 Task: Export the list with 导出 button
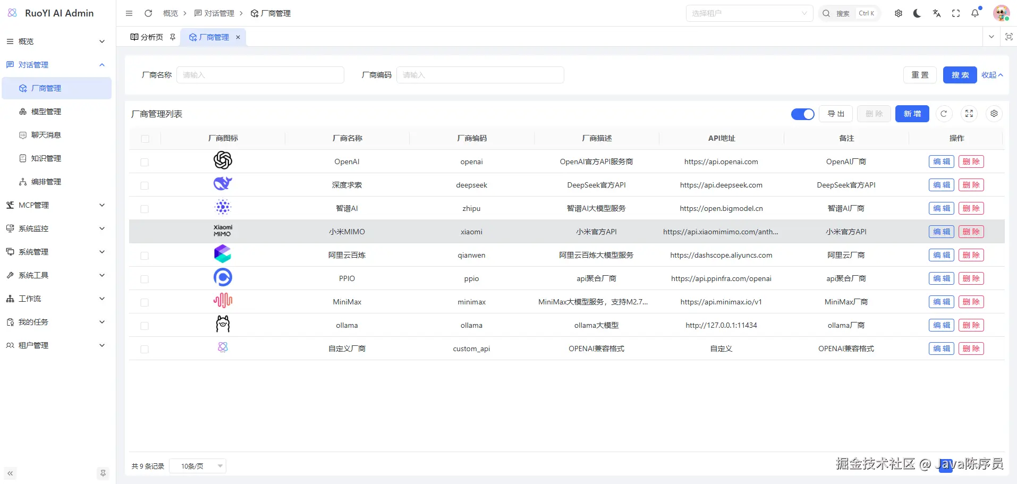(x=836, y=114)
